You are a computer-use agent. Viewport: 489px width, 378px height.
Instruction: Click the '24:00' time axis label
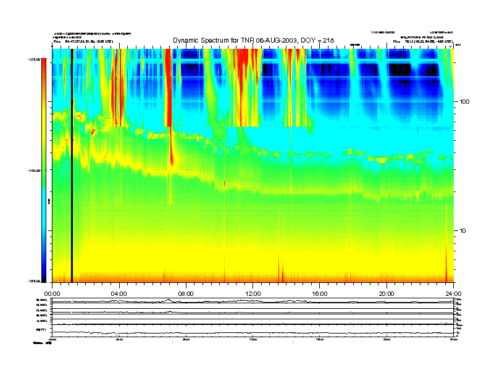(x=453, y=294)
